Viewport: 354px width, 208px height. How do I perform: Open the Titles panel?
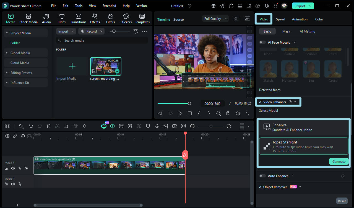(x=62, y=18)
